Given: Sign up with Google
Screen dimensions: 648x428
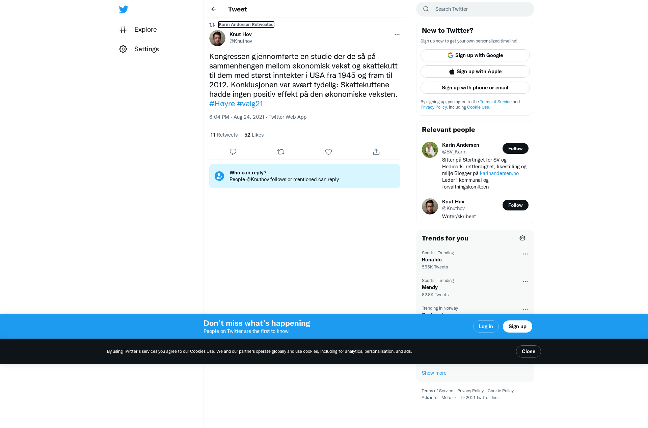Looking at the screenshot, I should click(475, 55).
